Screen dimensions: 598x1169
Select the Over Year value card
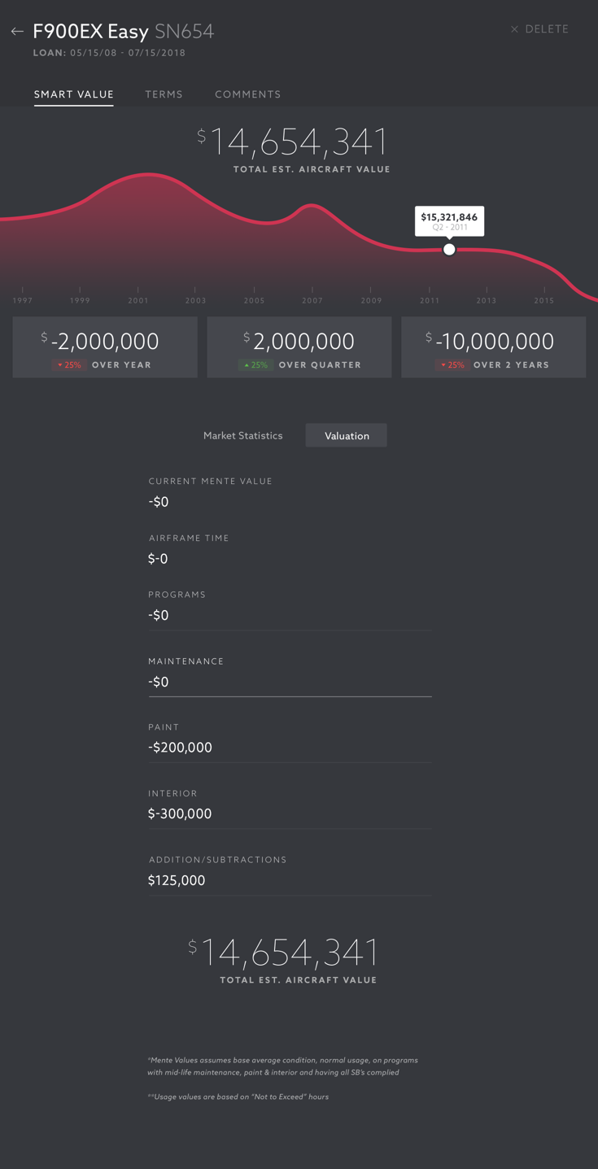[105, 347]
